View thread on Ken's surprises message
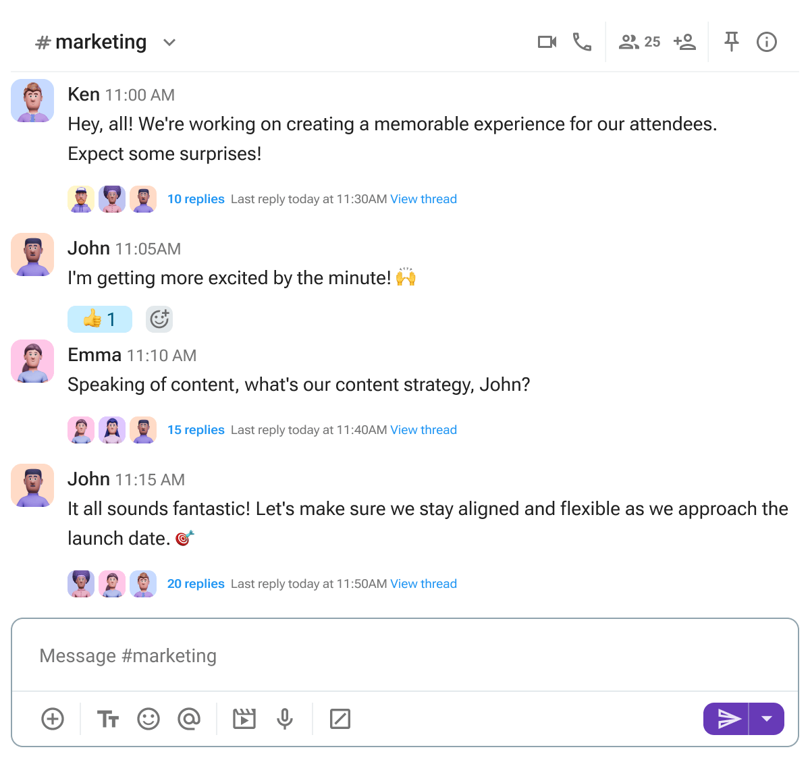The image size is (810, 758). (x=424, y=198)
